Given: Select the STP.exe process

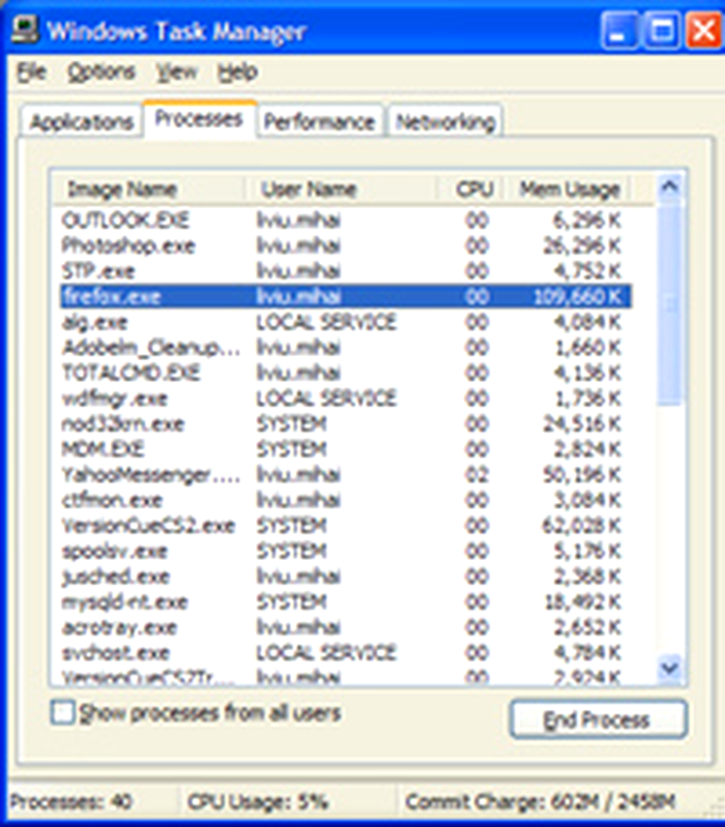Looking at the screenshot, I should tap(345, 271).
